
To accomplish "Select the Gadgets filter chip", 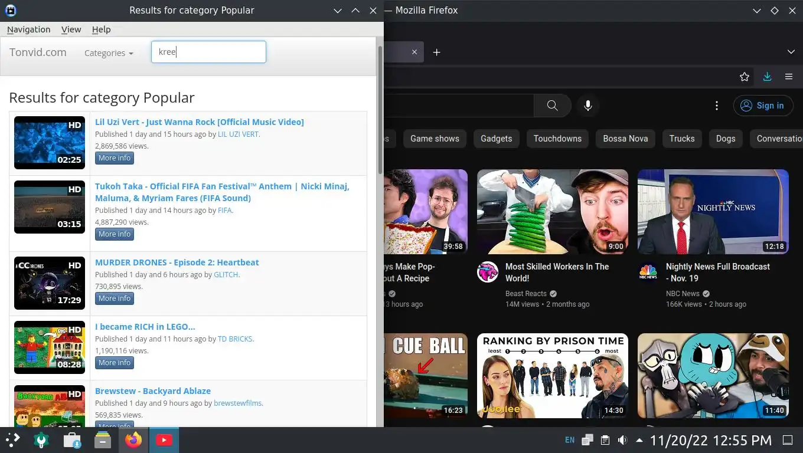I will 496,139.
